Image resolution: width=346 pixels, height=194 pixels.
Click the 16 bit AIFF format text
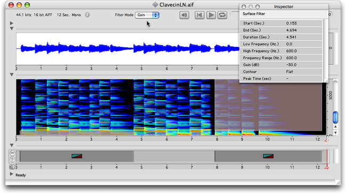43,15
